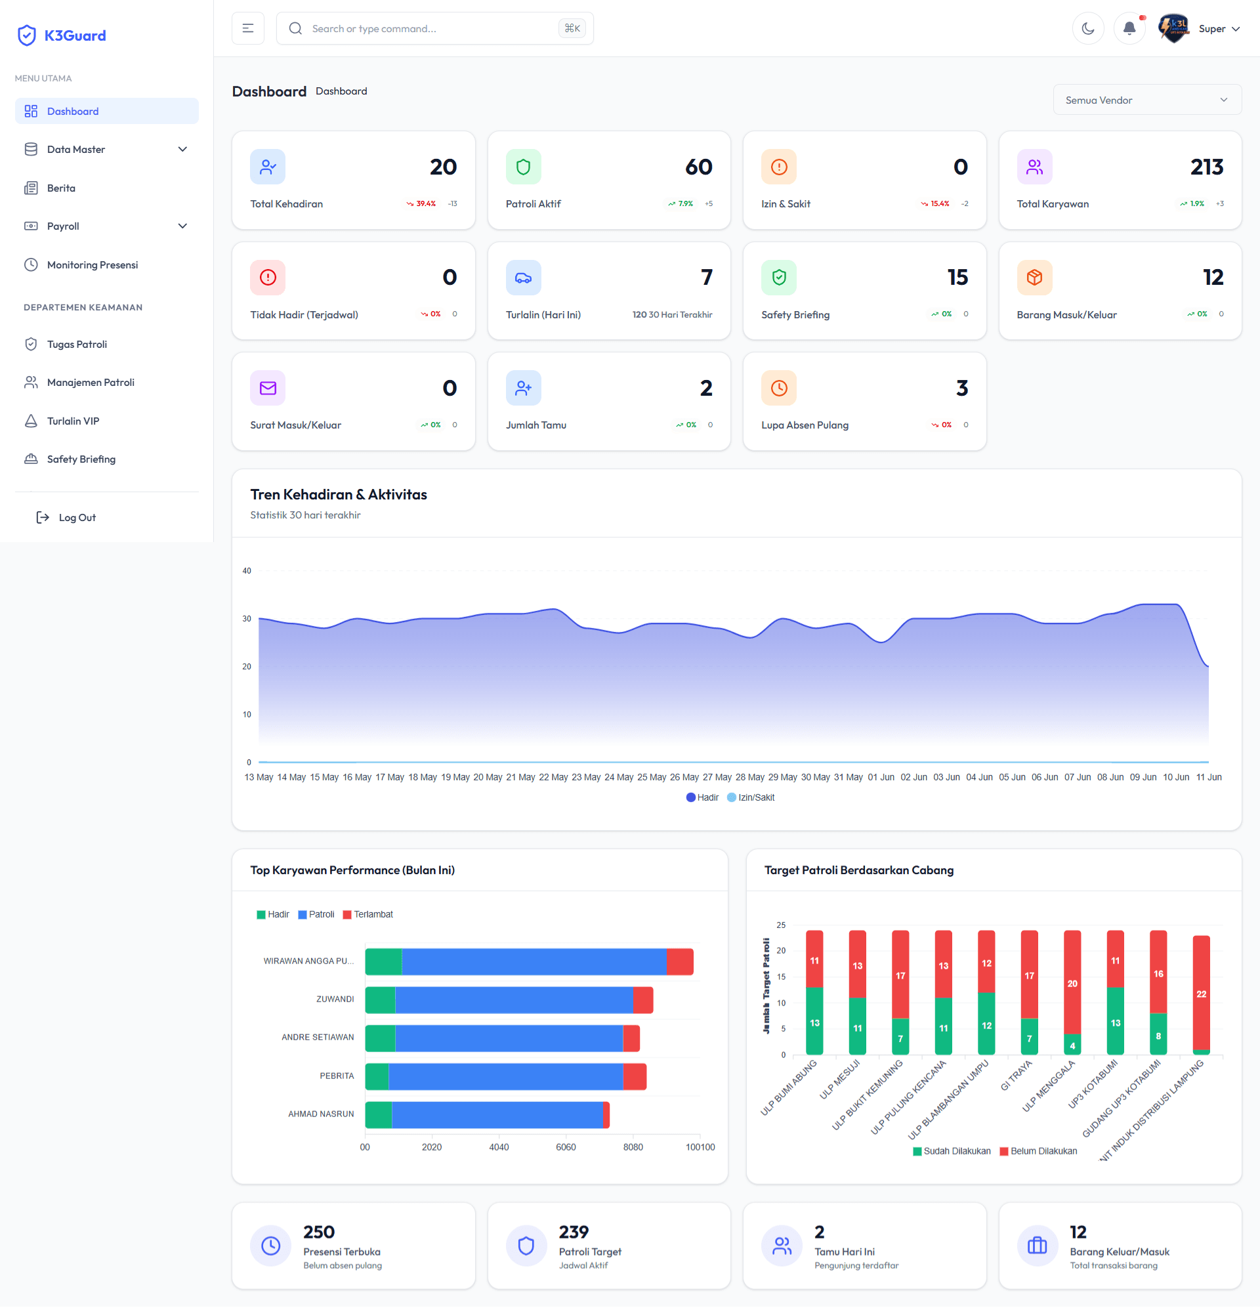The image size is (1260, 1308).
Task: Click the Patroli Aktif shield icon
Action: coord(523,167)
